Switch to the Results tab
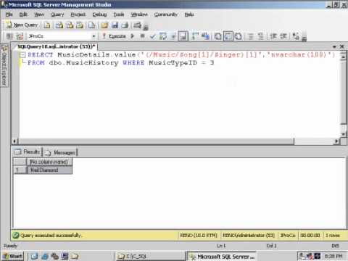348x261 pixels. point(27,152)
